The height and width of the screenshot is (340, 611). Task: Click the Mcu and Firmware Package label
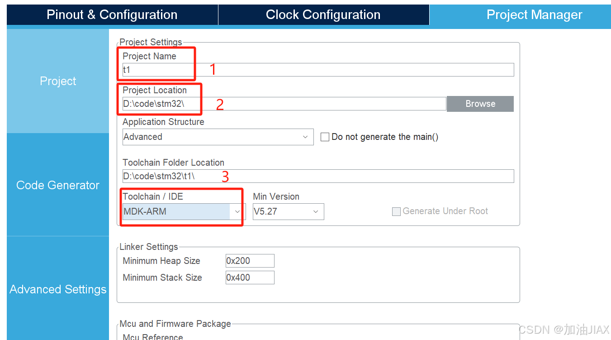coord(175,324)
